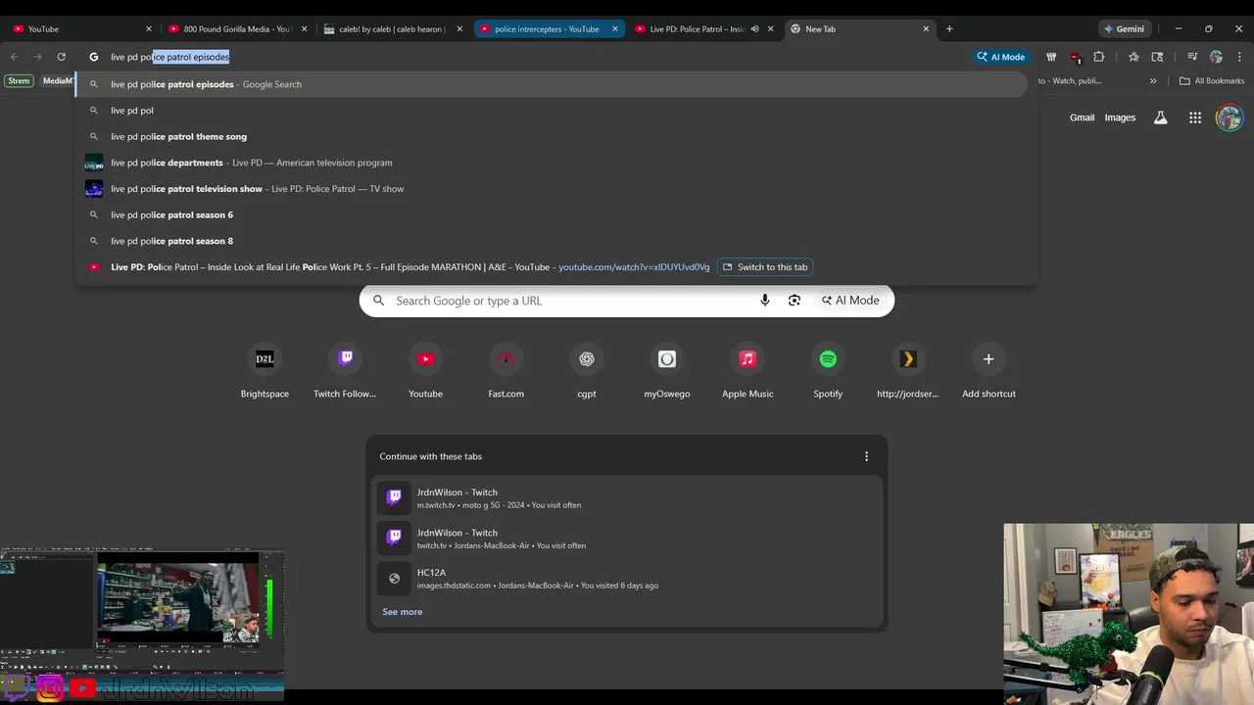Screen dimensions: 1254x705
Task: Bookmark this tab with the star icon
Action: [x=1133, y=57]
